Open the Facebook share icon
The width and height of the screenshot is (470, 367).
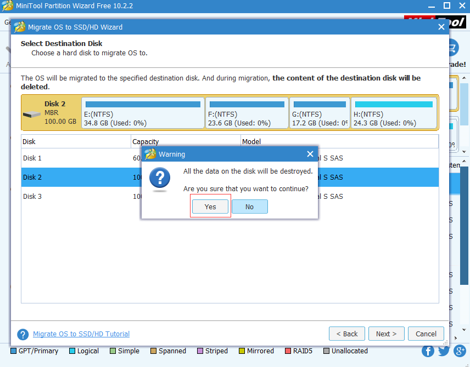[x=428, y=351]
